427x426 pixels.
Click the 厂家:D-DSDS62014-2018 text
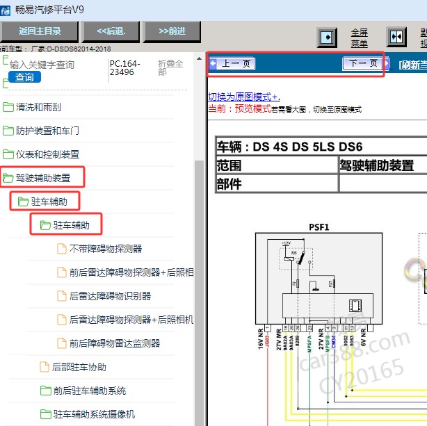point(71,49)
